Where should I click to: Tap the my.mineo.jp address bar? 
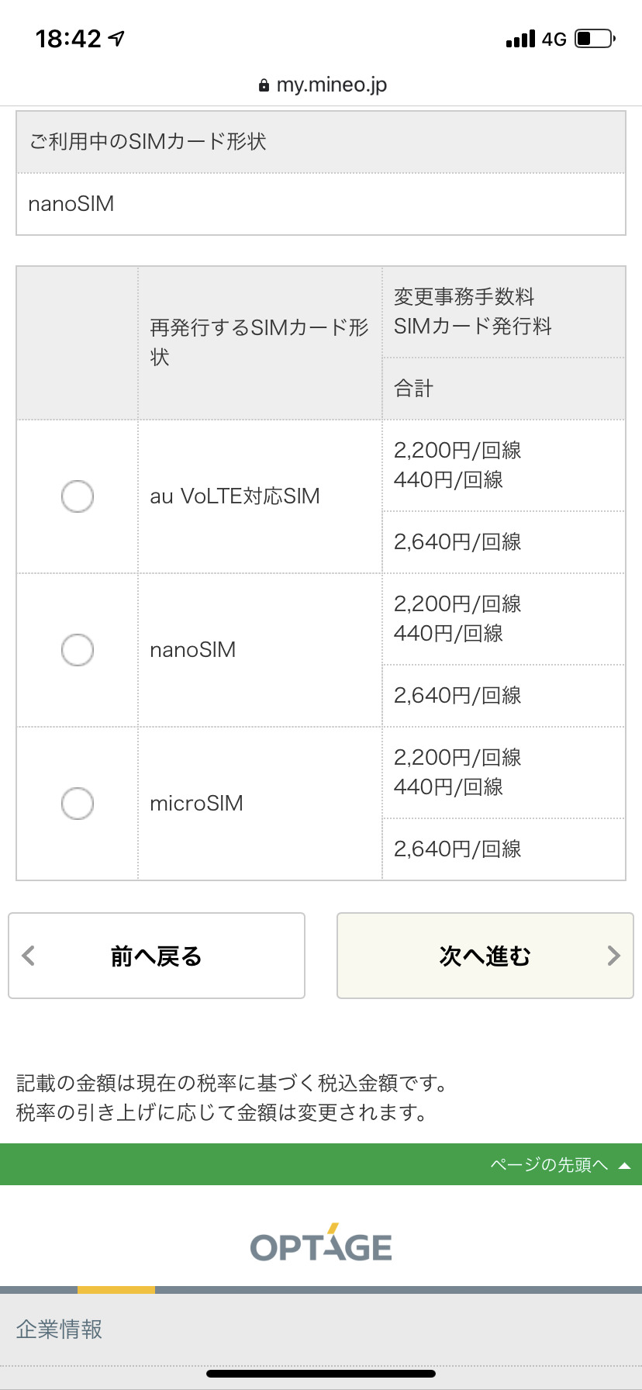[x=331, y=85]
